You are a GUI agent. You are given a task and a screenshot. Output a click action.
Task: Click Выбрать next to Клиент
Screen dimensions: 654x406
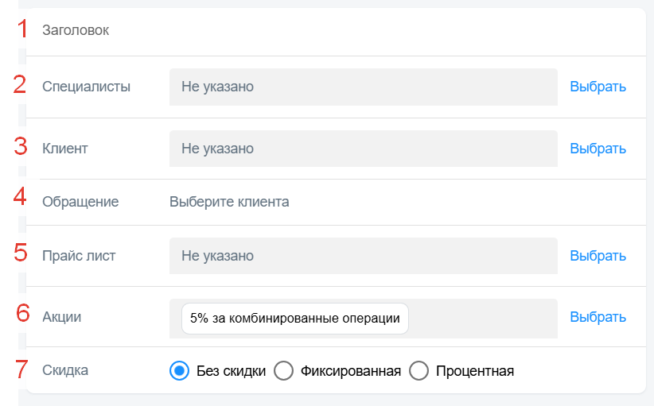598,149
